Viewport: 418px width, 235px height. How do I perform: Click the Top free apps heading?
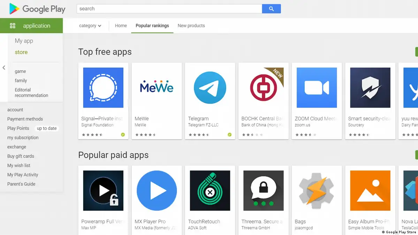[105, 52]
